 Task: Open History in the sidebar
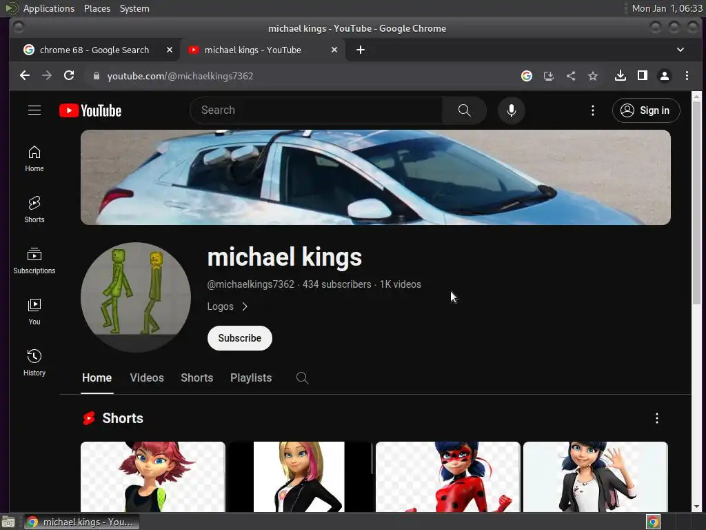pos(34,363)
